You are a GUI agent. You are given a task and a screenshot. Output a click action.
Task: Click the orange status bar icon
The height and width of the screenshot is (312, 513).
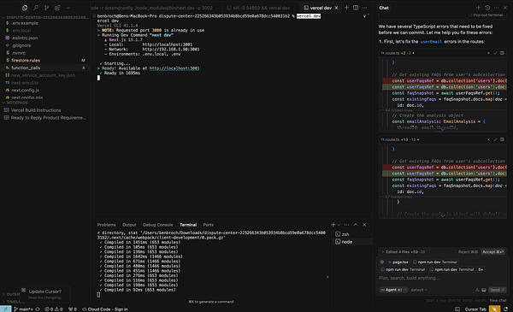494,309
